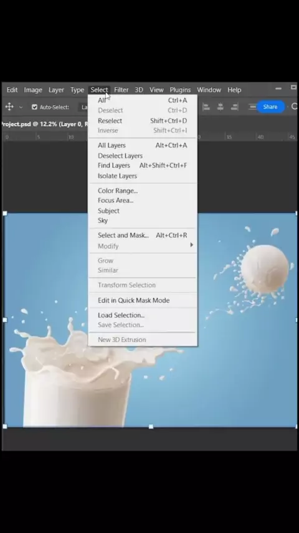299x533 pixels.
Task: Click the align horizontal centers icon
Action: click(x=221, y=107)
